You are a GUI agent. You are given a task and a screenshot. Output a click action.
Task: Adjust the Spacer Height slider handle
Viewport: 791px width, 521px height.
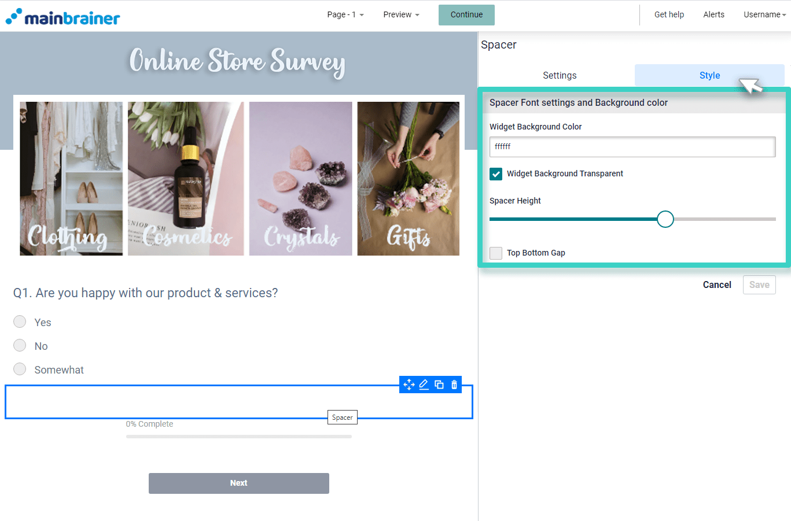tap(665, 219)
